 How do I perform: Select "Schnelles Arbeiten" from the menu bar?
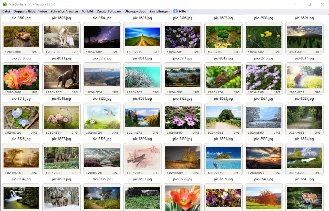64,11
